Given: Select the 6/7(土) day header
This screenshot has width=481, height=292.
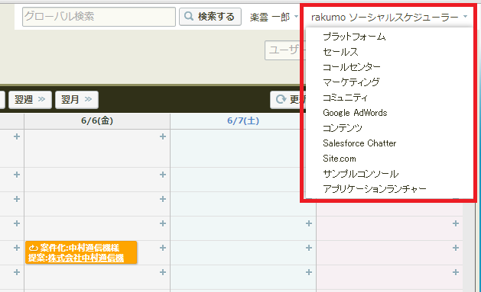Looking at the screenshot, I should (243, 120).
